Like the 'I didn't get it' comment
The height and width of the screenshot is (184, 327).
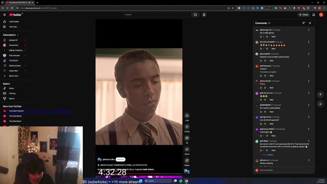[261, 136]
